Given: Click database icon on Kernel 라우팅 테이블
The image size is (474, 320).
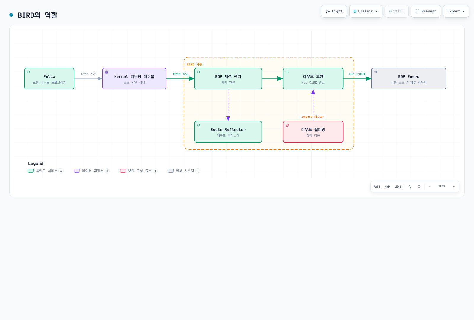Looking at the screenshot, I should pos(107,72).
